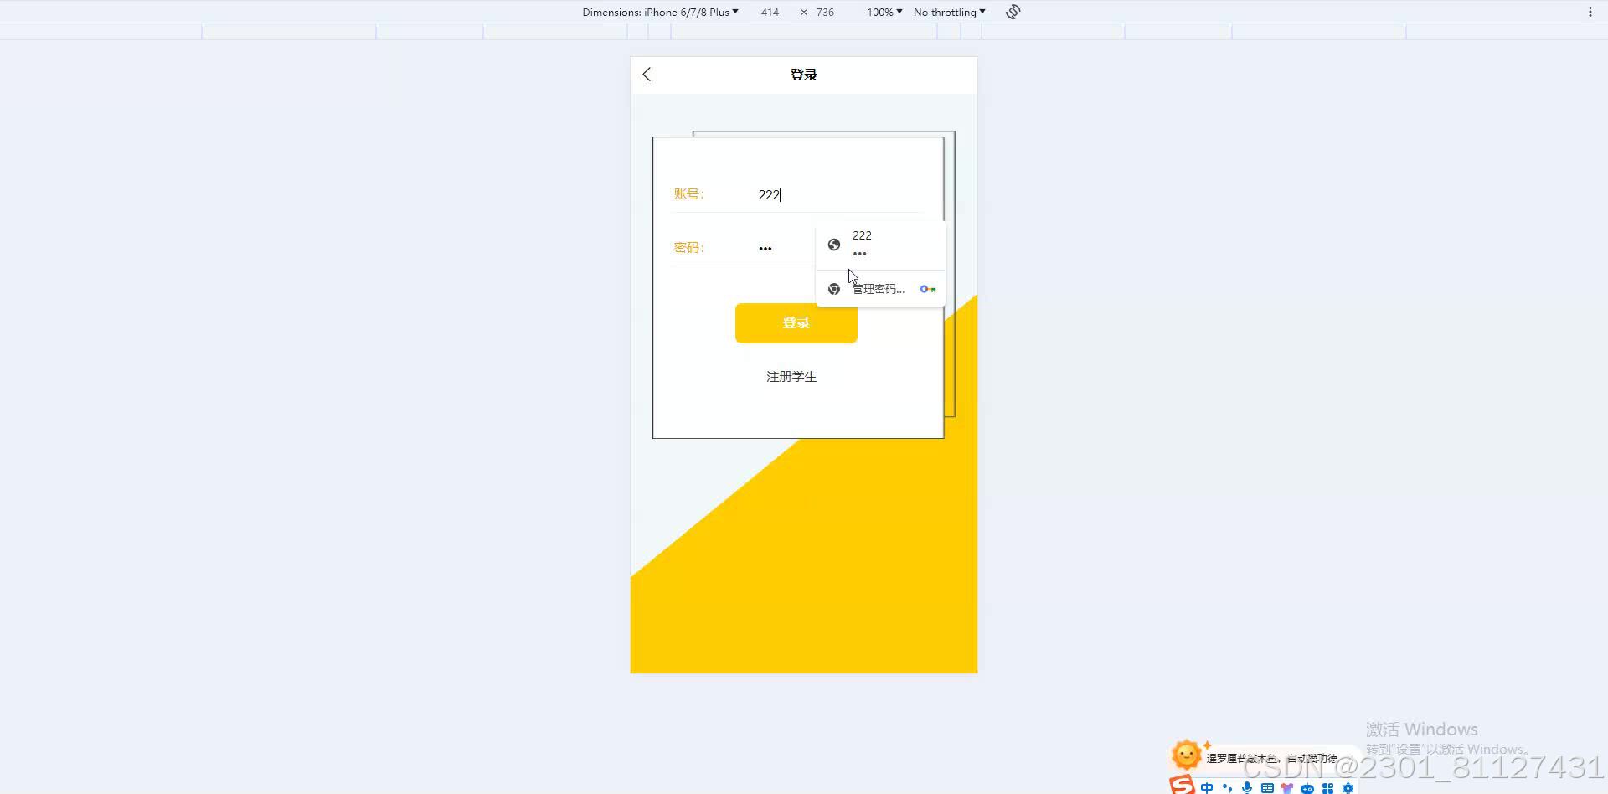Screen dimensions: 1608x794
Task: Click the 登录 page title text
Action: pyautogui.click(x=804, y=75)
